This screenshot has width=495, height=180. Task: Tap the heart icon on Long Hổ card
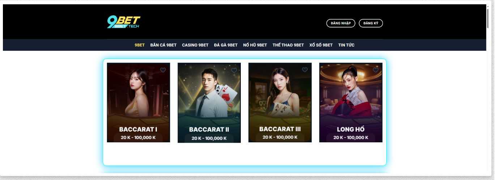pos(376,70)
